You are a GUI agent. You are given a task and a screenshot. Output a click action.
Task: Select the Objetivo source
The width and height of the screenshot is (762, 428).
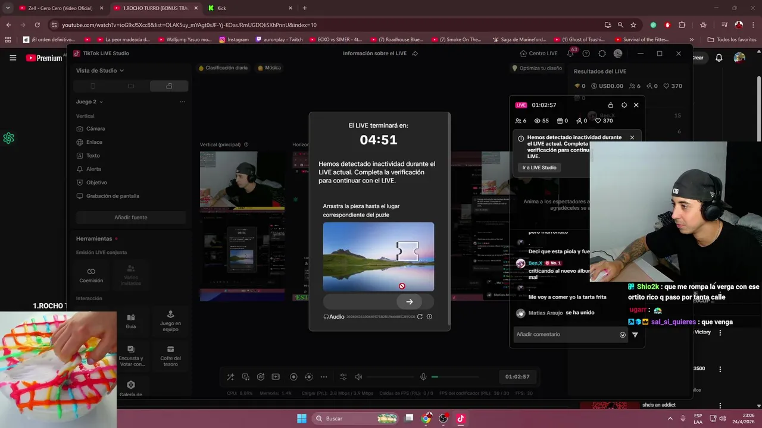click(92, 182)
